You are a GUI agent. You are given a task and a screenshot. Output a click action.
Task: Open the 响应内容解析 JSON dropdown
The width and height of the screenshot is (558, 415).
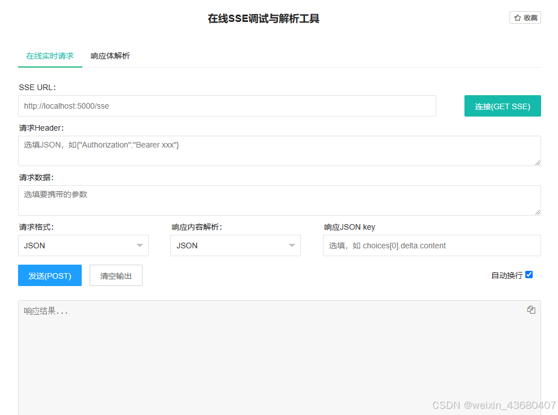(235, 246)
